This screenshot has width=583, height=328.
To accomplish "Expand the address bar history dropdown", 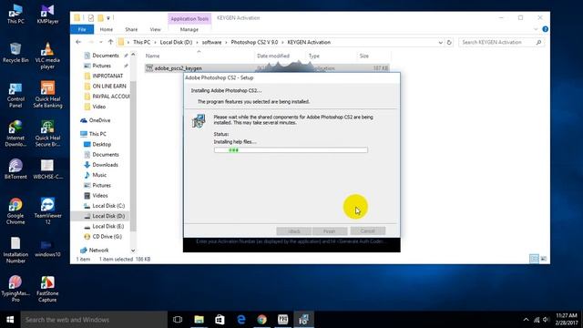I will click(441, 43).
